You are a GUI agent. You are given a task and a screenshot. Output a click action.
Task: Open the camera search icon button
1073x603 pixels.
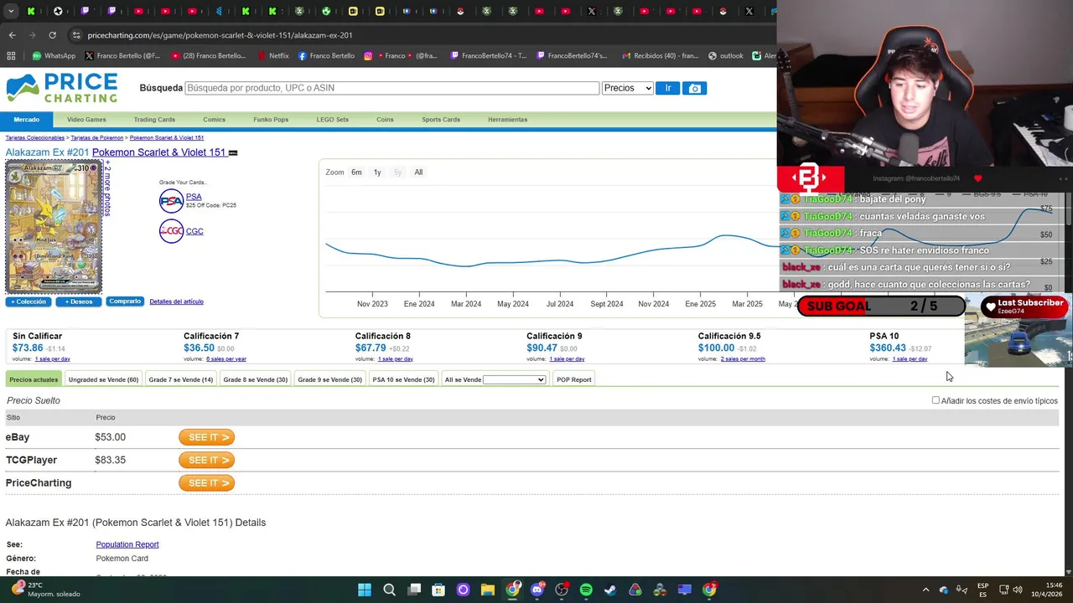(x=694, y=88)
